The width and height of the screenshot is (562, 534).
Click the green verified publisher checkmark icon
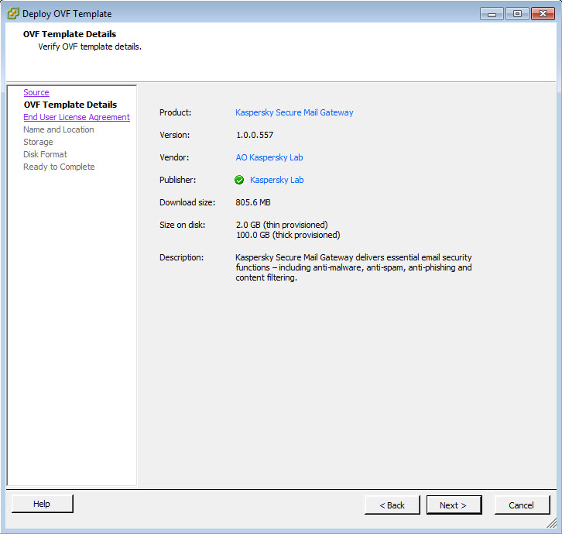point(239,180)
